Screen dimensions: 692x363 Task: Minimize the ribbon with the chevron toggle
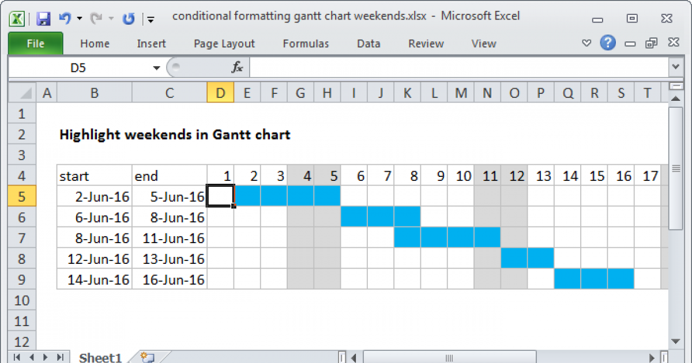(586, 43)
